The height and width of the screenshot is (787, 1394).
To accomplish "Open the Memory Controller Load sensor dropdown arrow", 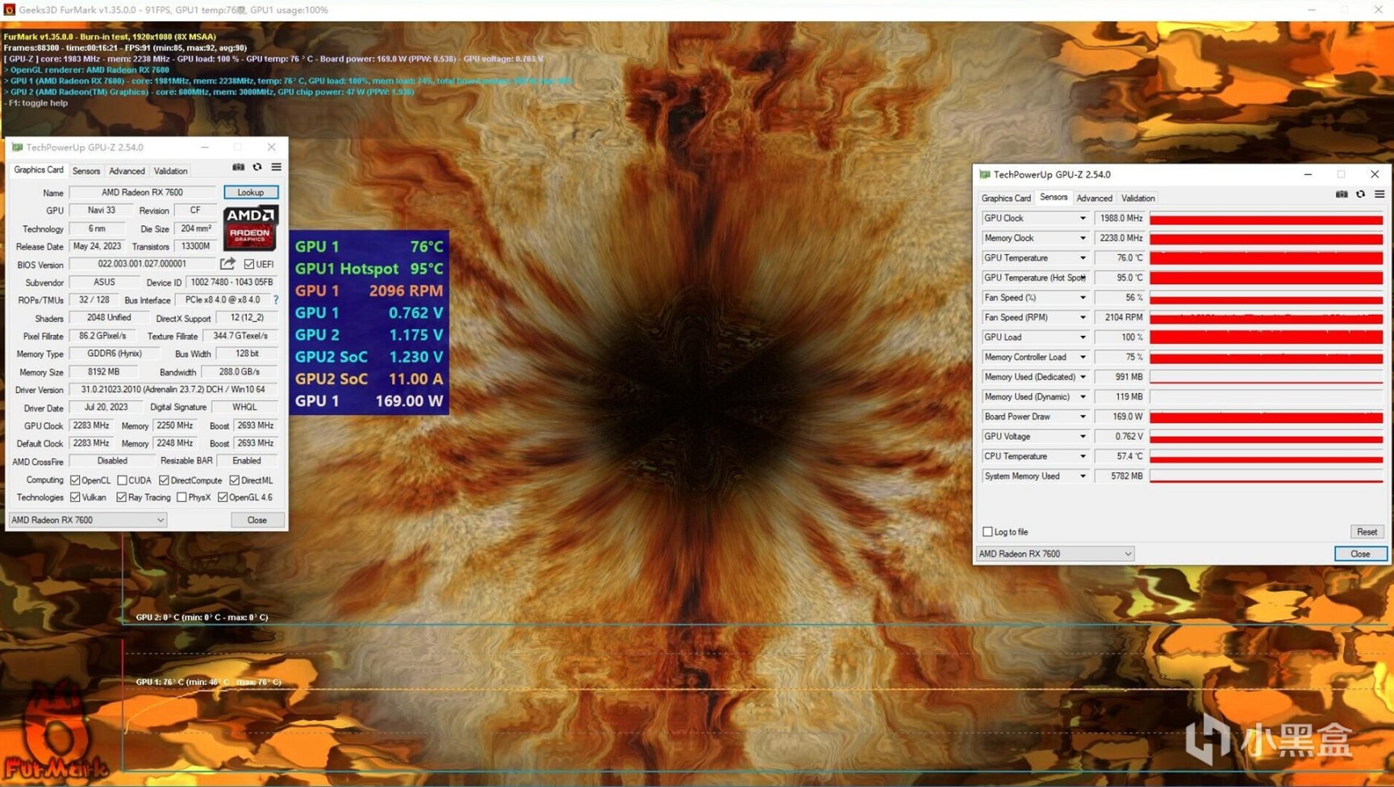I will tap(1083, 358).
